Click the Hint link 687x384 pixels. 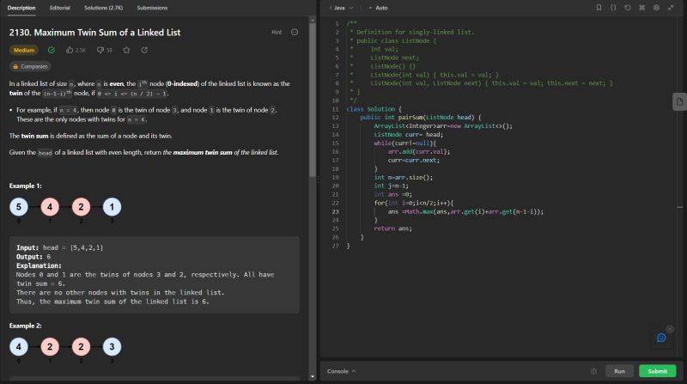click(277, 32)
